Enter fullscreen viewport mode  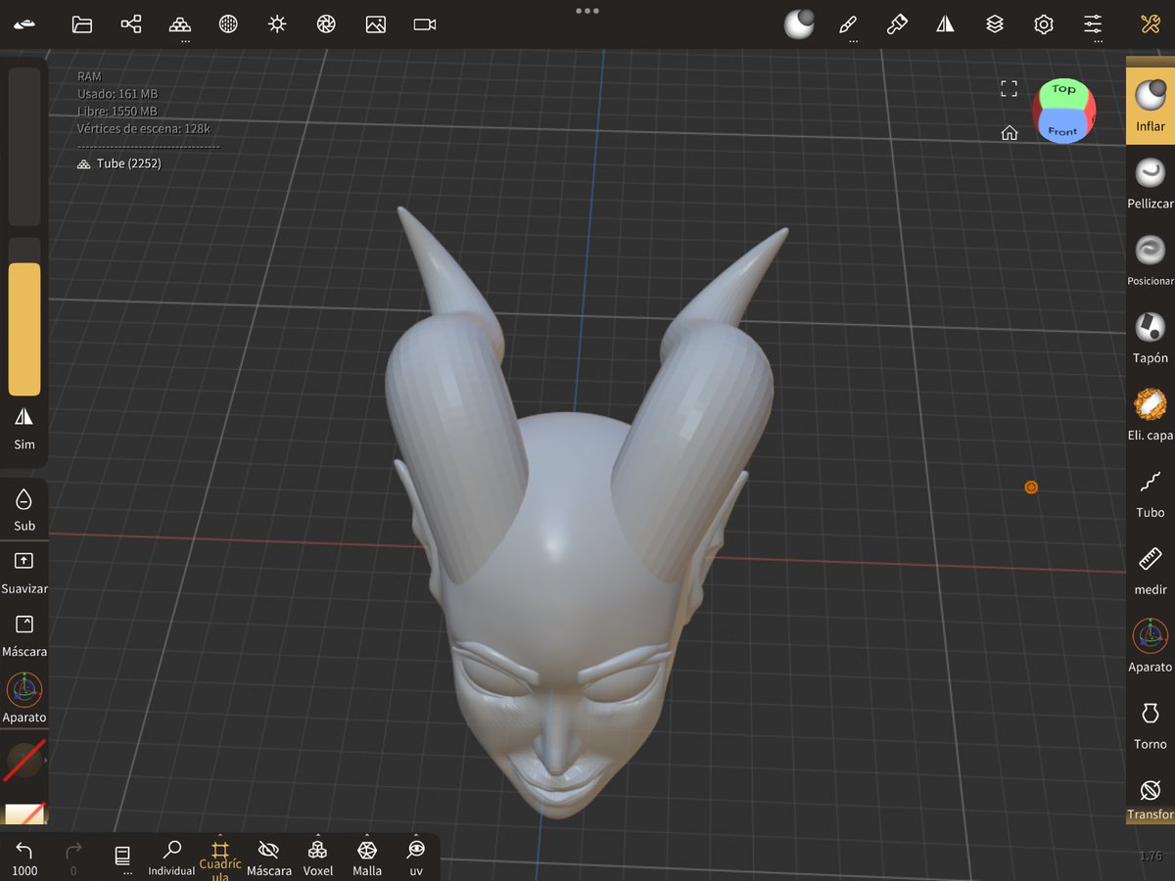coord(1009,89)
